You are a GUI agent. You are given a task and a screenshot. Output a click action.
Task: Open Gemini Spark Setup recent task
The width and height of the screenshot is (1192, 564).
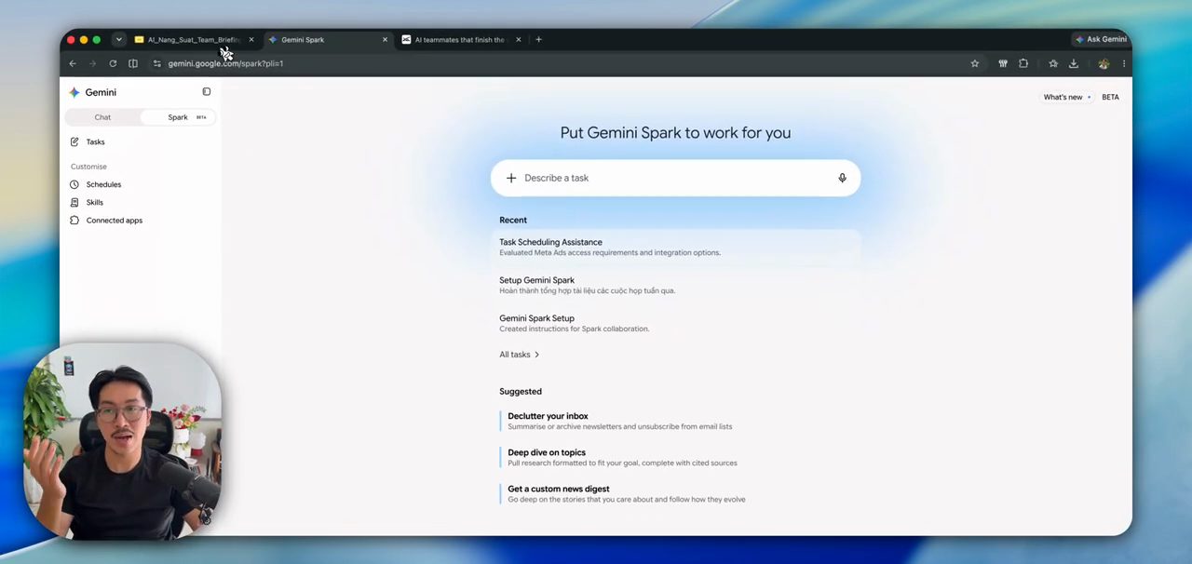pyautogui.click(x=675, y=323)
